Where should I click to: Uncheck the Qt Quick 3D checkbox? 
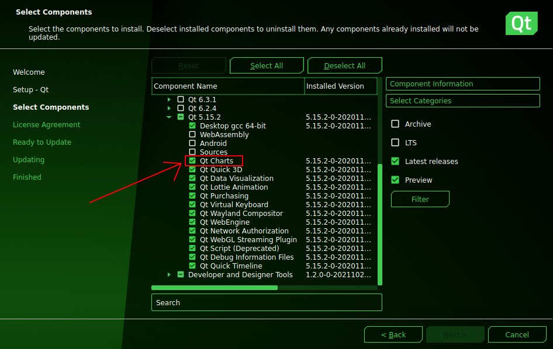(x=192, y=169)
